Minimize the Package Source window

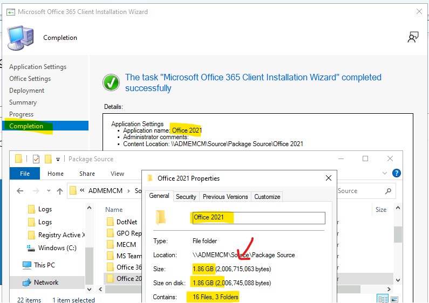pyautogui.click(x=341, y=159)
